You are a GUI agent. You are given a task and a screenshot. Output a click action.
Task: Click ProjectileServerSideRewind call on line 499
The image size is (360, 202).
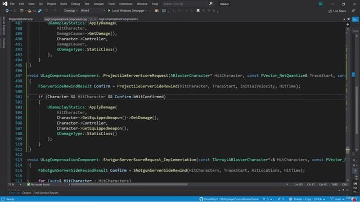(x=147, y=86)
